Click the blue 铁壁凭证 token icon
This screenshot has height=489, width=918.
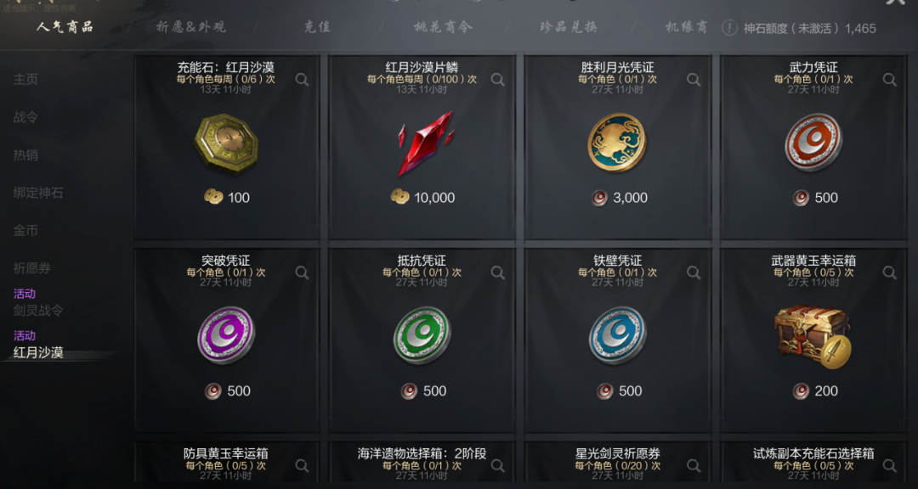[x=618, y=335]
